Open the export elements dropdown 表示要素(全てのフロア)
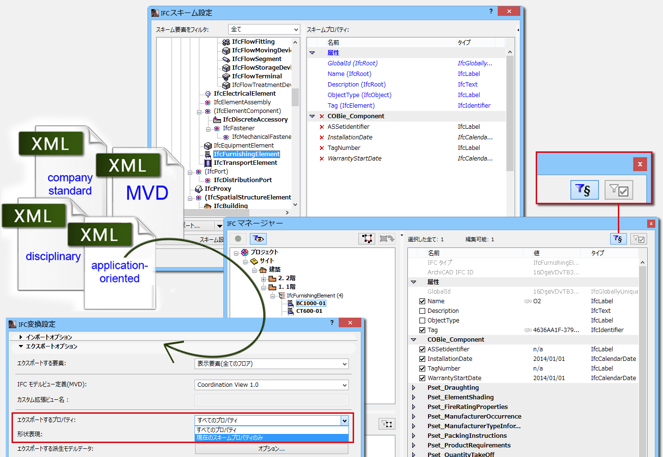This screenshot has width=663, height=457. click(271, 364)
